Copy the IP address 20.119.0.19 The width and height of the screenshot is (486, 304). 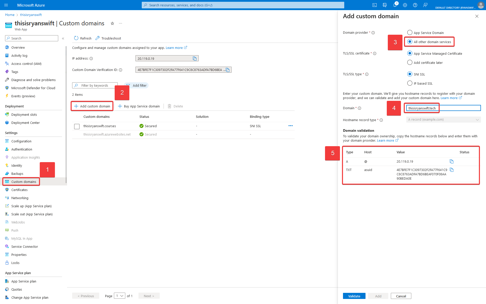pyautogui.click(x=195, y=59)
